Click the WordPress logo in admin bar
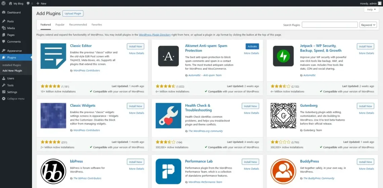The height and width of the screenshot is (188, 383). 3,3
